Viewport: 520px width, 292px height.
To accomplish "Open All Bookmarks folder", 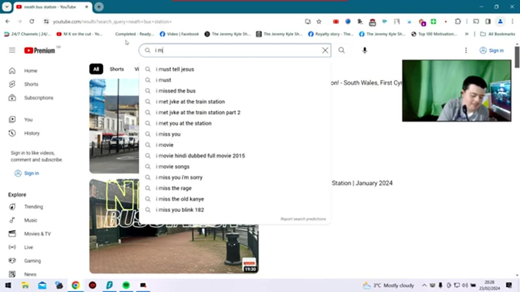I will point(498,34).
